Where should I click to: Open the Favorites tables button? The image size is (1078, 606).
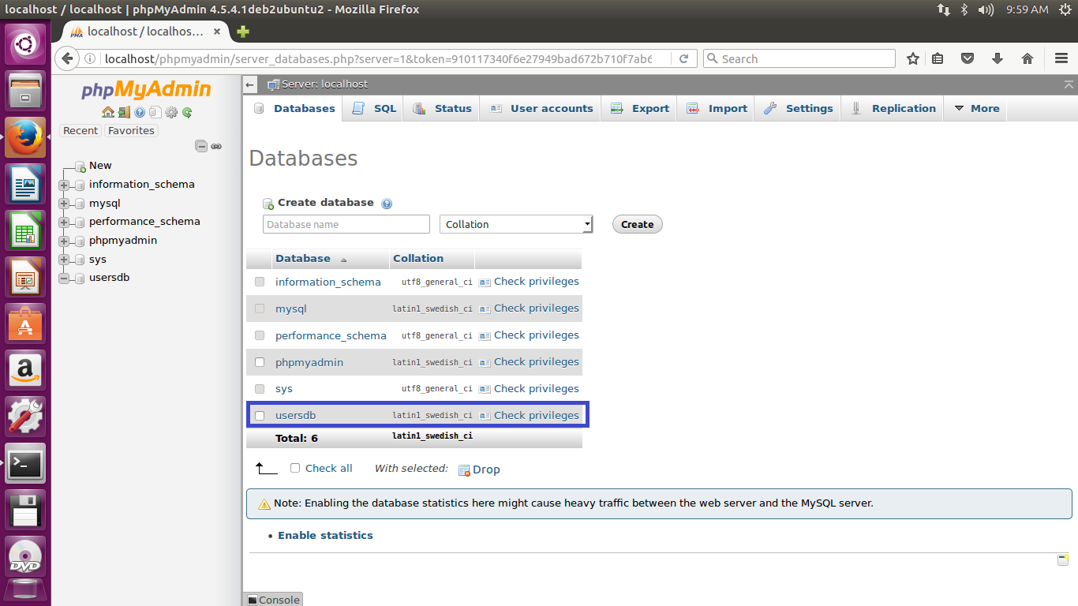(131, 131)
